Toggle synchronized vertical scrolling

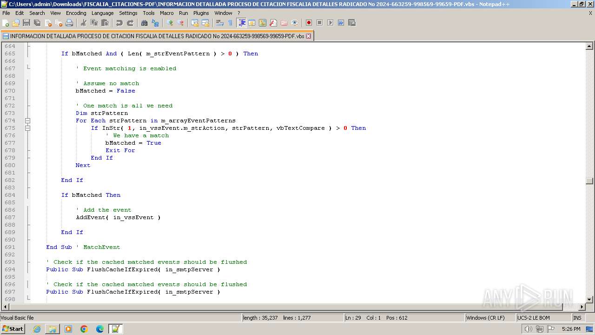(x=195, y=23)
